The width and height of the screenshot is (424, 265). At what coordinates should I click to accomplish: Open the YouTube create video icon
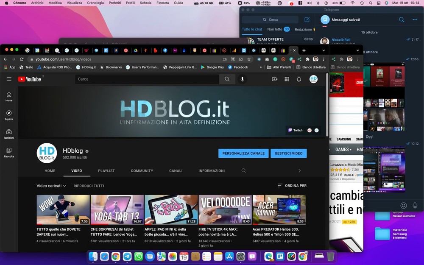[274, 79]
